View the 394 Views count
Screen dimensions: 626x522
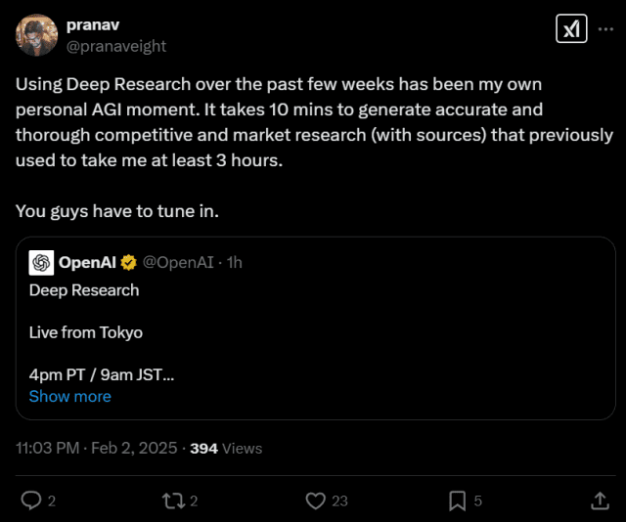[226, 448]
